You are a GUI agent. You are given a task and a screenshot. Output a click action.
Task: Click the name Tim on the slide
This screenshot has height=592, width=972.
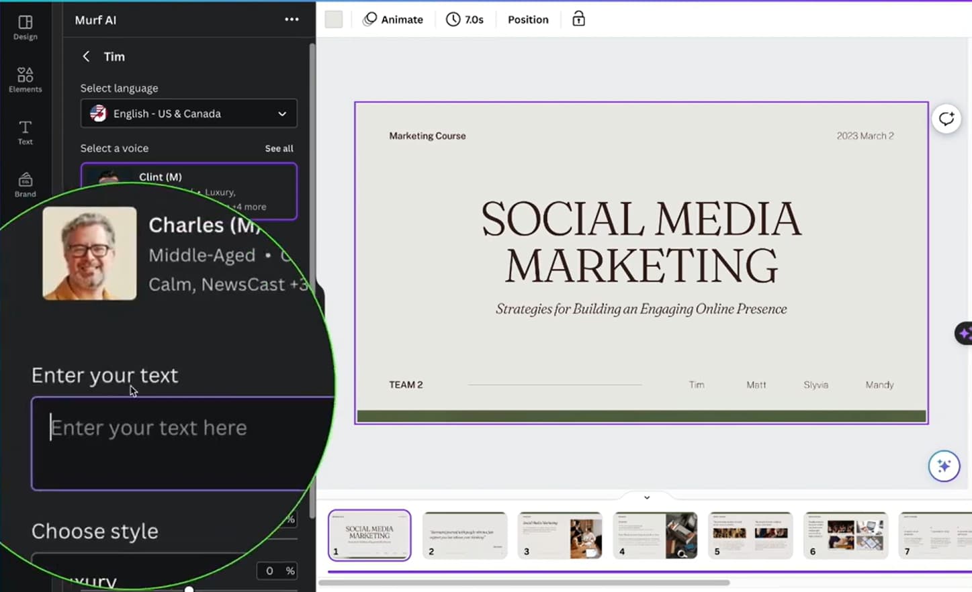pos(697,385)
